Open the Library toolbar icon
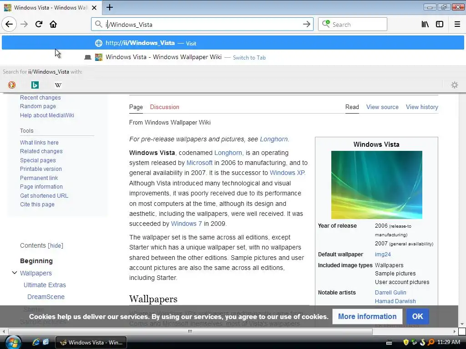Image resolution: width=466 pixels, height=349 pixels. click(x=425, y=25)
